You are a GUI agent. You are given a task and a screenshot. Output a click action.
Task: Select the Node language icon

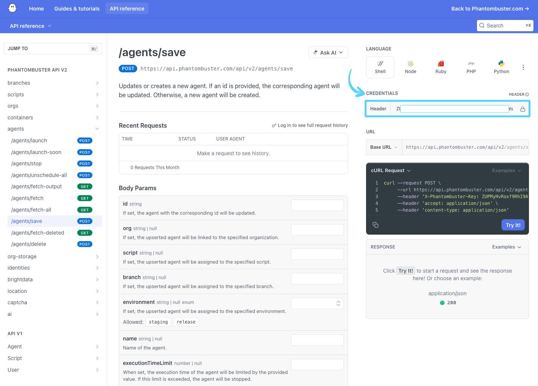[411, 67]
